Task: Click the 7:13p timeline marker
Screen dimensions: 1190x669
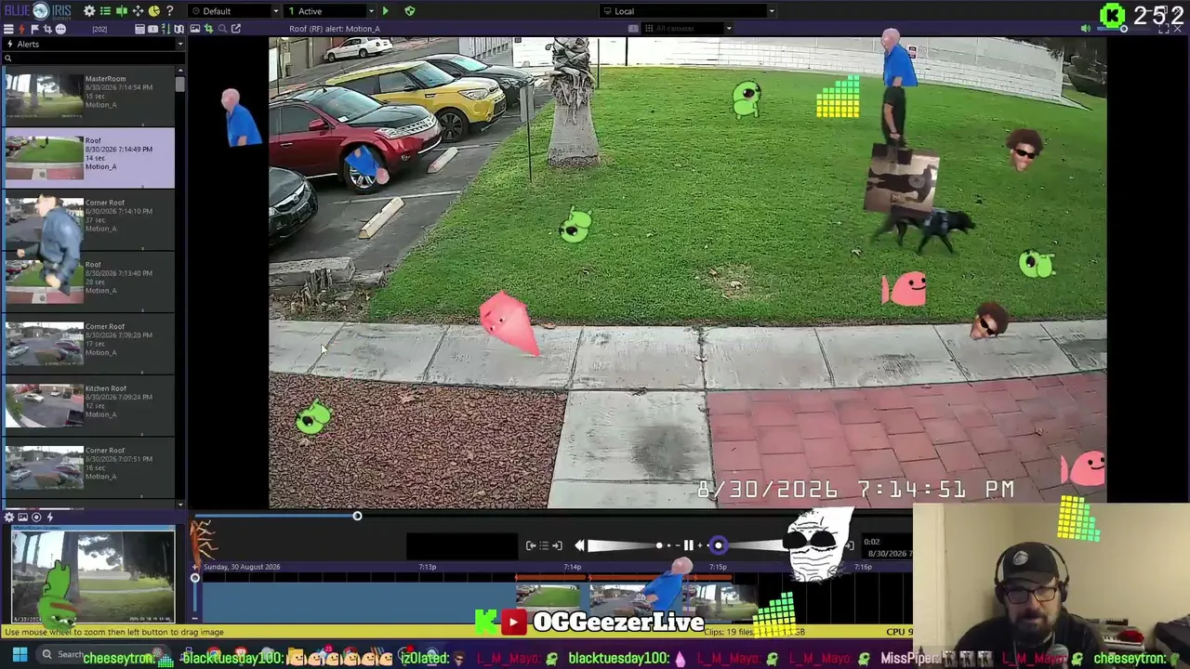Action: click(x=427, y=567)
